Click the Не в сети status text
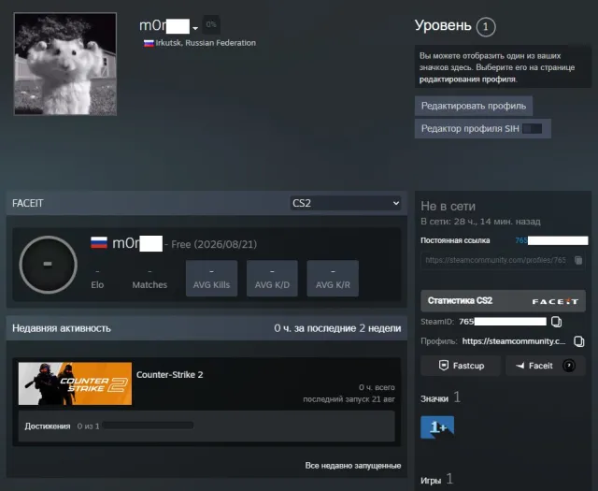This screenshot has height=491, width=598. point(448,206)
